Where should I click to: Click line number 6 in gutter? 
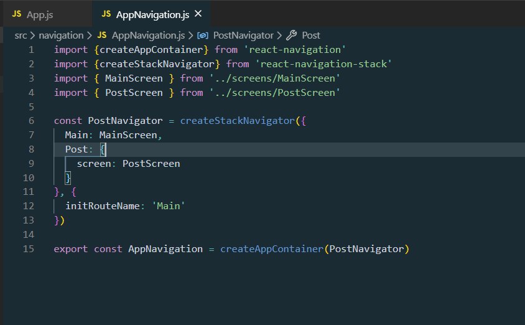coord(31,121)
